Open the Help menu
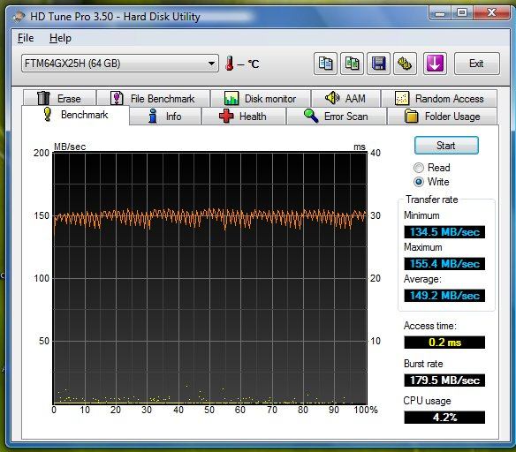Image resolution: width=516 pixels, height=452 pixels. (x=60, y=38)
